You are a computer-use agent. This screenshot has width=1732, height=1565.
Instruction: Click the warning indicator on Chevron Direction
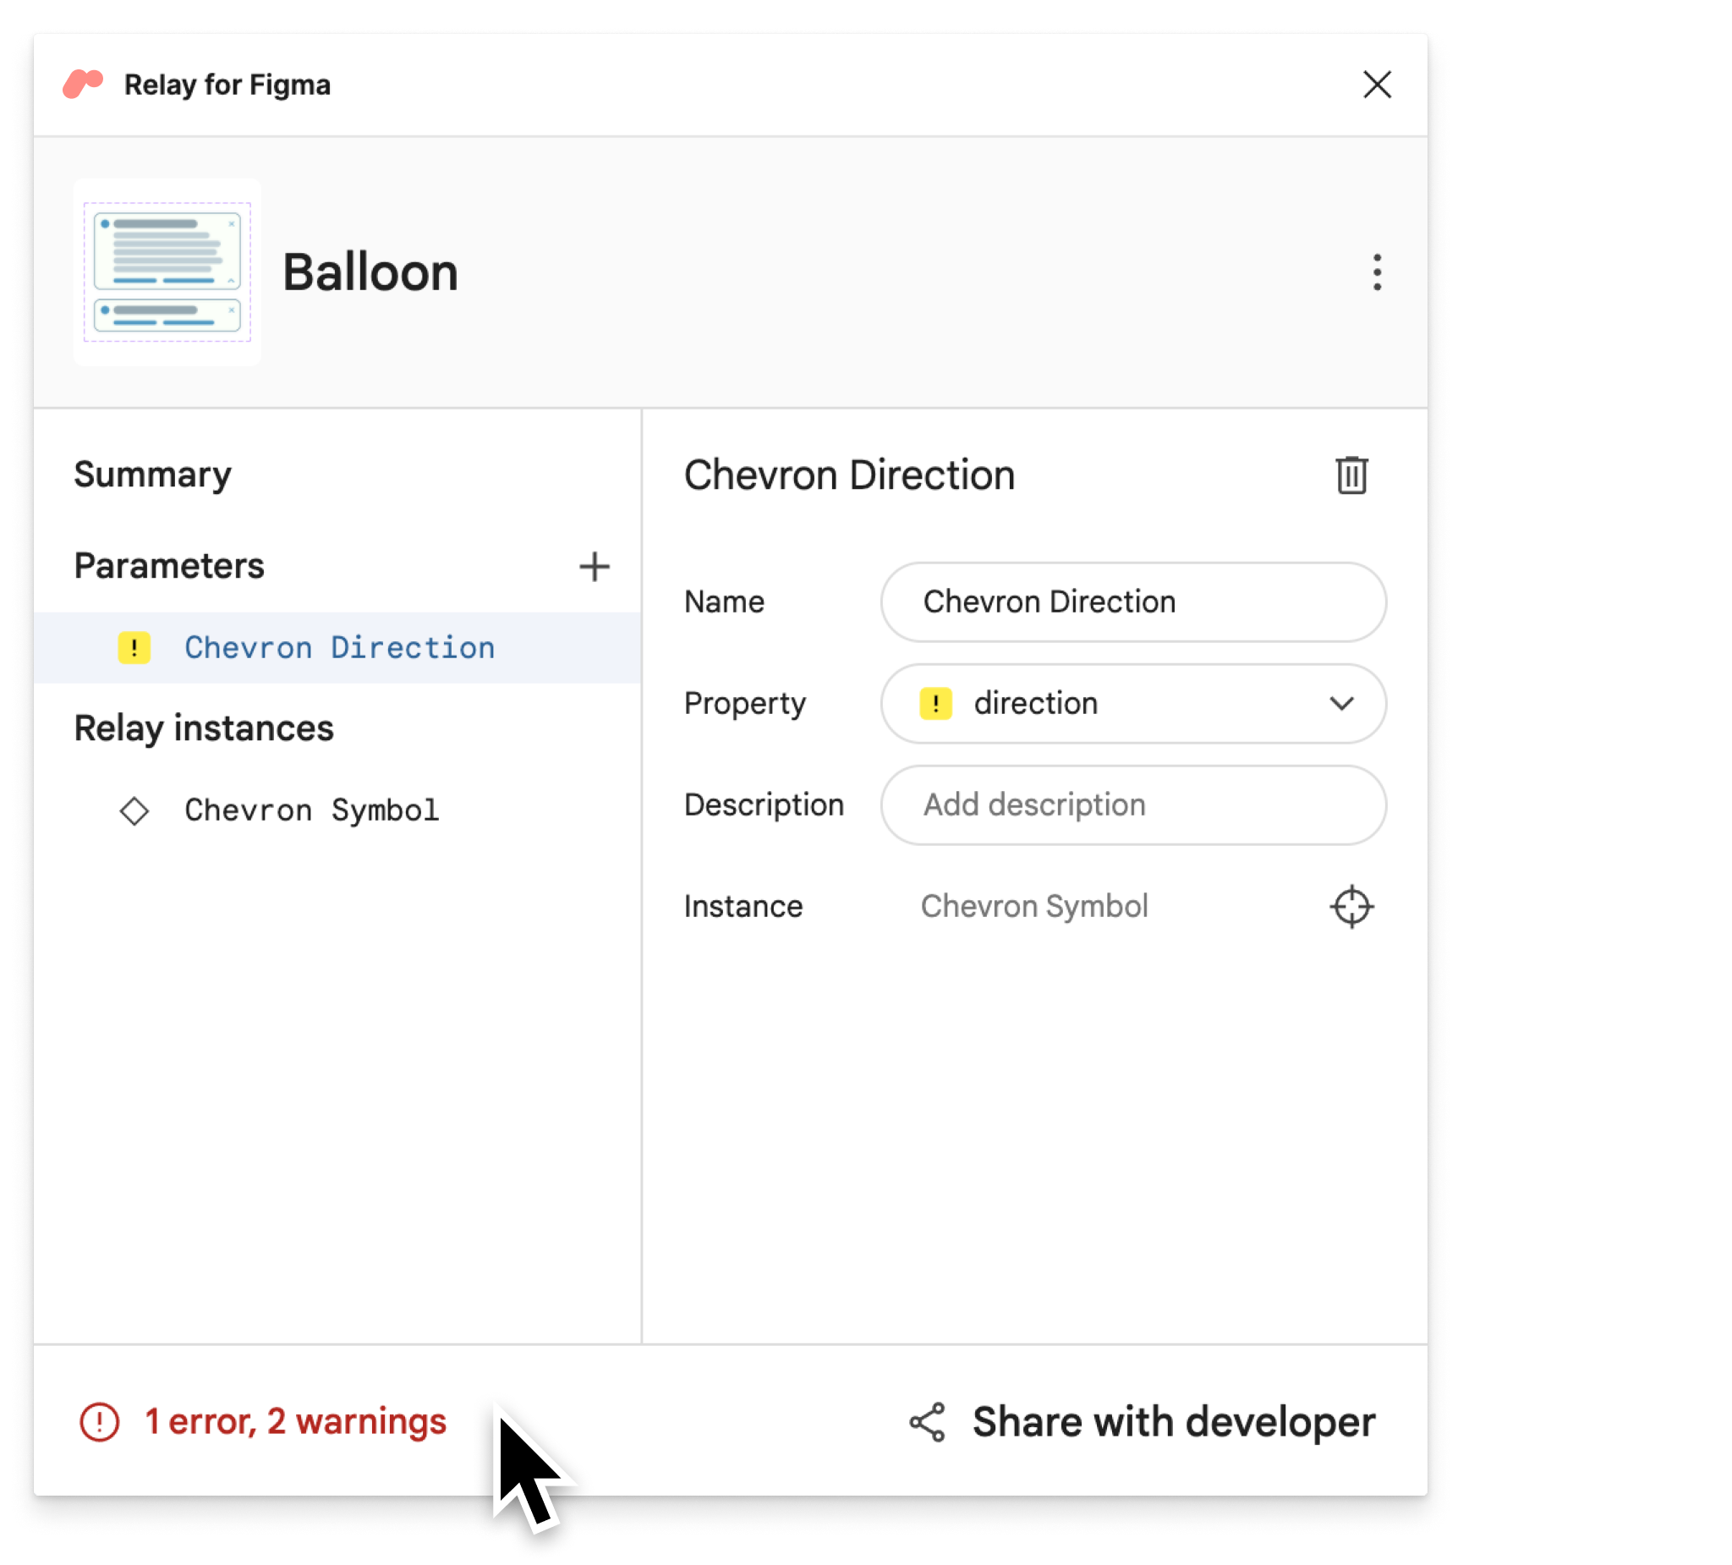click(x=133, y=646)
